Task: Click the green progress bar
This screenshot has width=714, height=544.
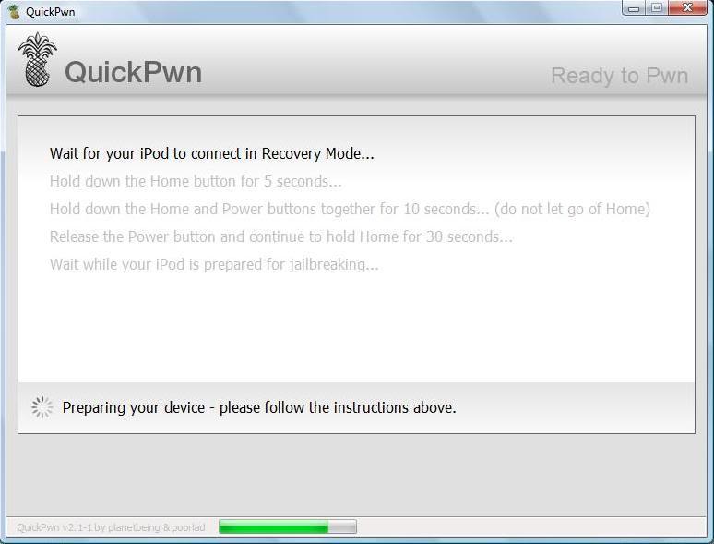Action: [273, 527]
